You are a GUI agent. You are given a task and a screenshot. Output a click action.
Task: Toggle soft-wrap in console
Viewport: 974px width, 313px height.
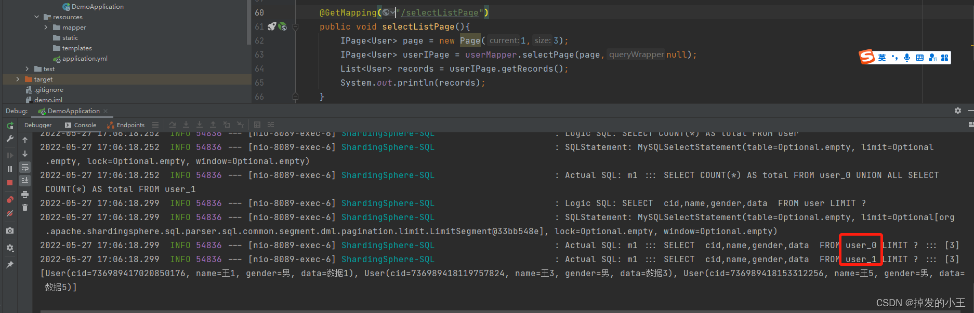[x=24, y=167]
